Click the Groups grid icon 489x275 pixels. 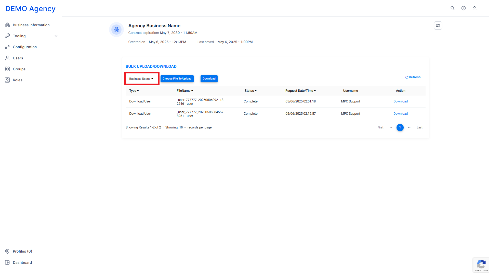[x=7, y=69]
